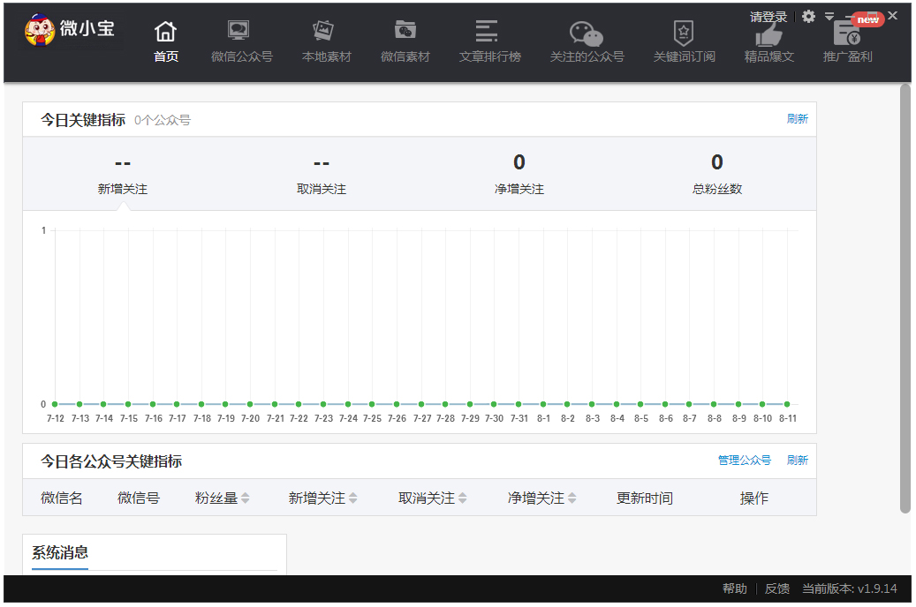Select the 关注的公众号 icon

pyautogui.click(x=587, y=35)
